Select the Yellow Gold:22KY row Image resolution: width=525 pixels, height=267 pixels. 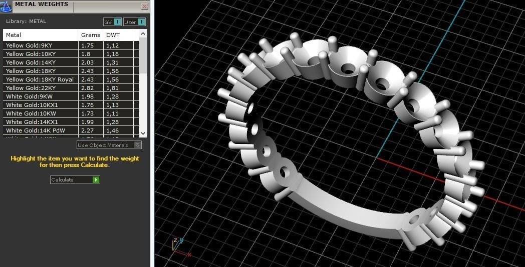(x=71, y=88)
